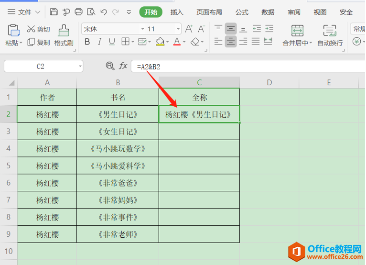Toggle top vertical alignment
Screen dimensions: 366x265
point(218,29)
